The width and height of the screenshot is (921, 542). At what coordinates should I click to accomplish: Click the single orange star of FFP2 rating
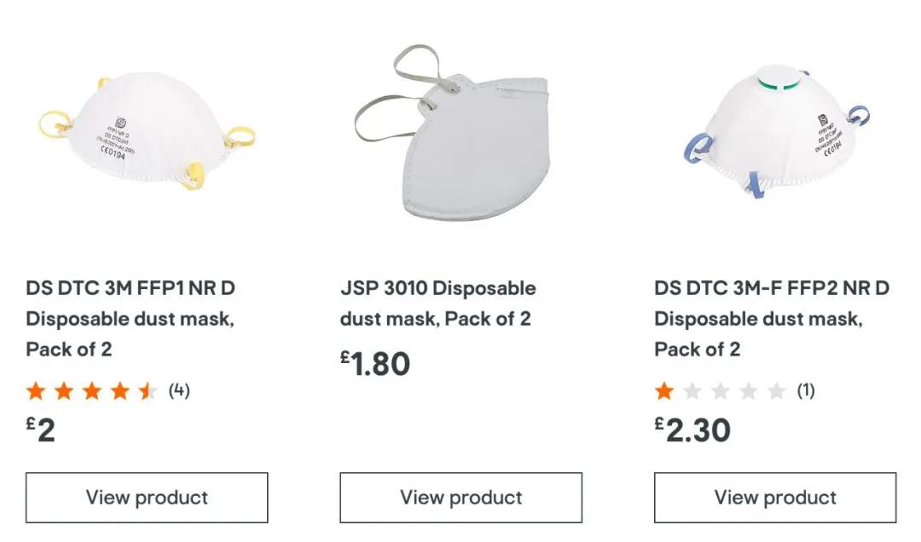pos(663,391)
